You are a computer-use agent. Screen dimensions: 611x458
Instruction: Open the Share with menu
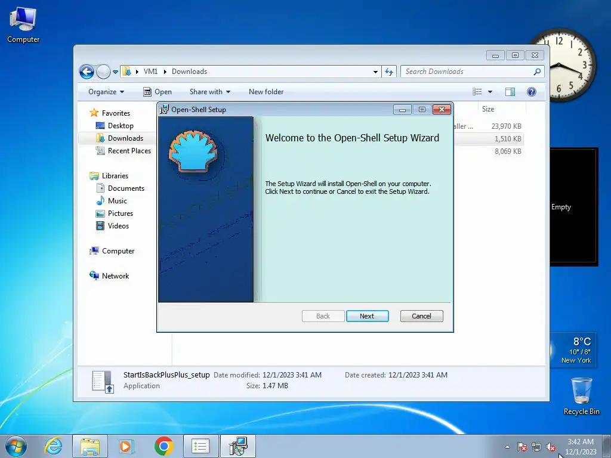(209, 92)
